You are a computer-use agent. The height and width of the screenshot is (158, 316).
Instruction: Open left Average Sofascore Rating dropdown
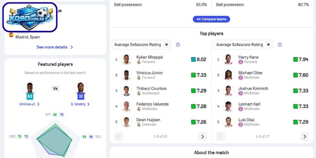(x=141, y=45)
